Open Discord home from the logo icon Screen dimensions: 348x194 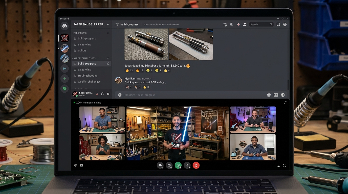[x=64, y=26]
